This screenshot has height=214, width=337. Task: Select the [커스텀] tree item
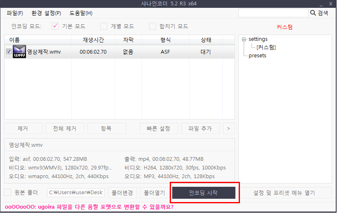tap(266, 47)
